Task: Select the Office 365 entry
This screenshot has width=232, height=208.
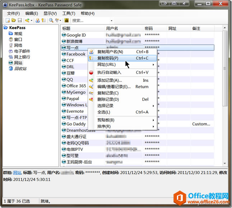Action: [x=76, y=86]
